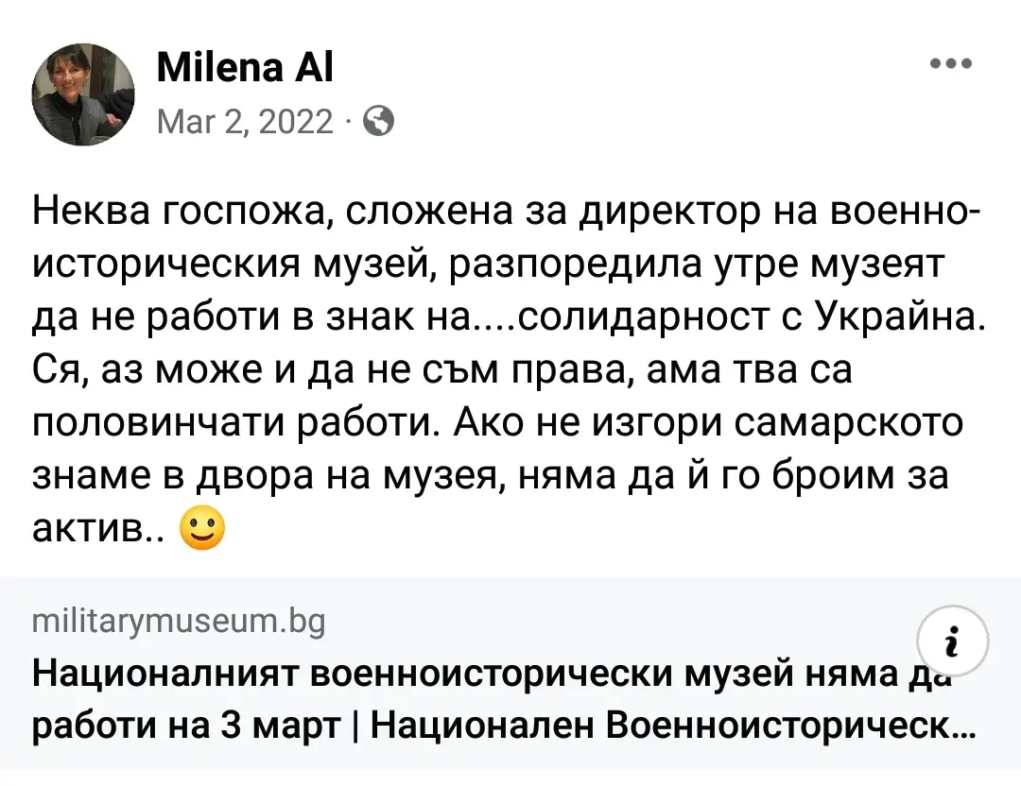This screenshot has height=786, width=1021.
Task: Click Milena Al's profile picture
Action: click(83, 94)
